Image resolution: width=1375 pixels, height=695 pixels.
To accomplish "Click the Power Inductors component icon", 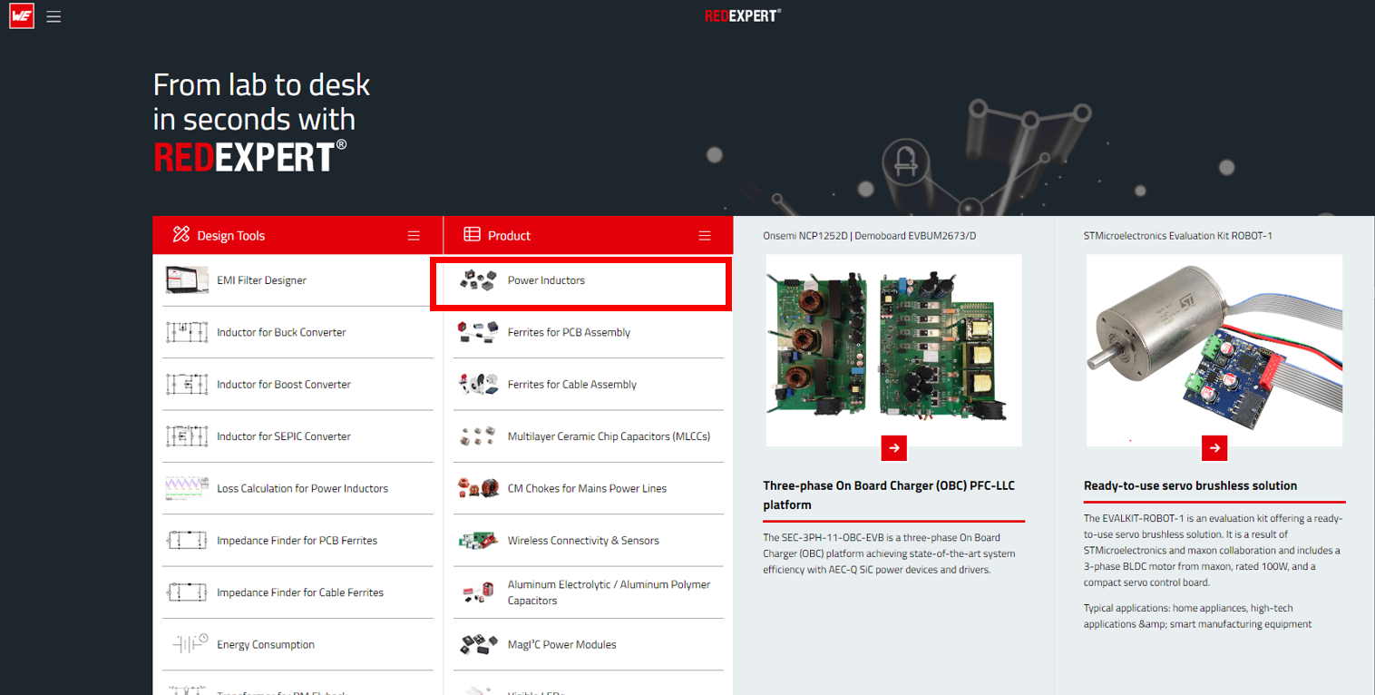I will tap(478, 280).
